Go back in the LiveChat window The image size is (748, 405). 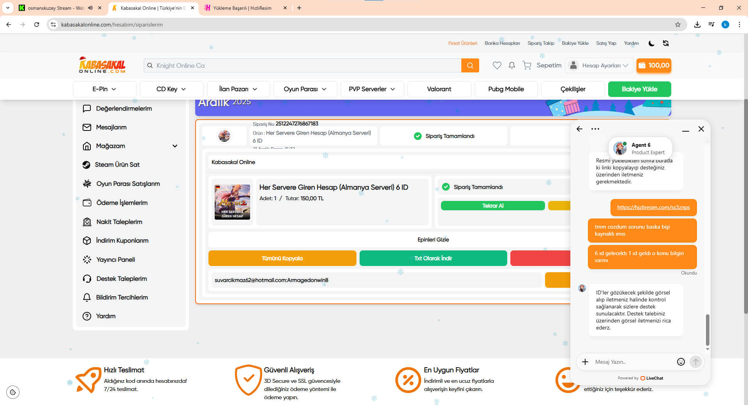pyautogui.click(x=580, y=129)
